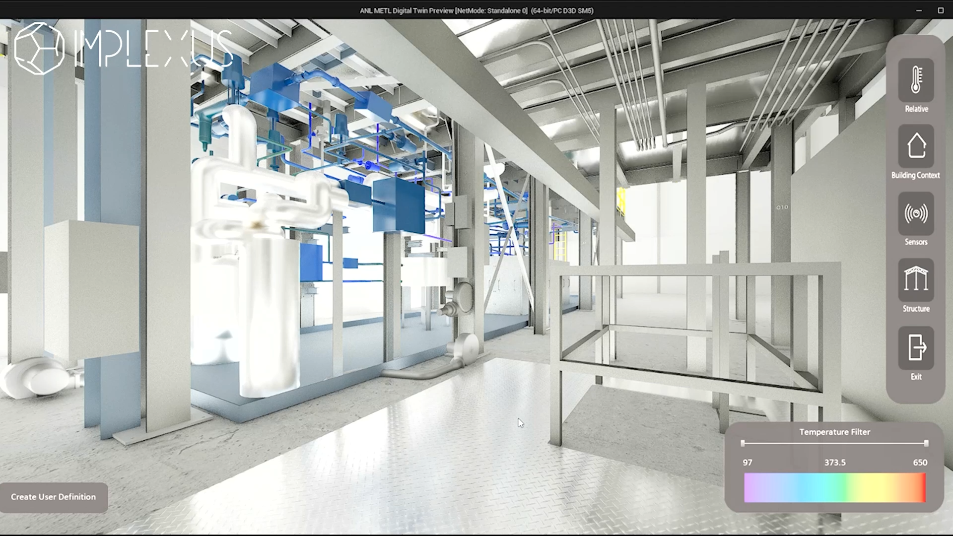
Task: Open Building Context house icon
Action: 916,146
